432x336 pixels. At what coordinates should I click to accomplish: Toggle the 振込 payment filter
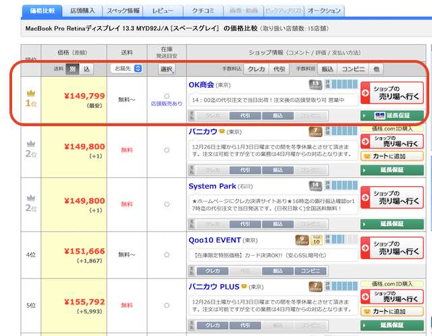pyautogui.click(x=327, y=69)
